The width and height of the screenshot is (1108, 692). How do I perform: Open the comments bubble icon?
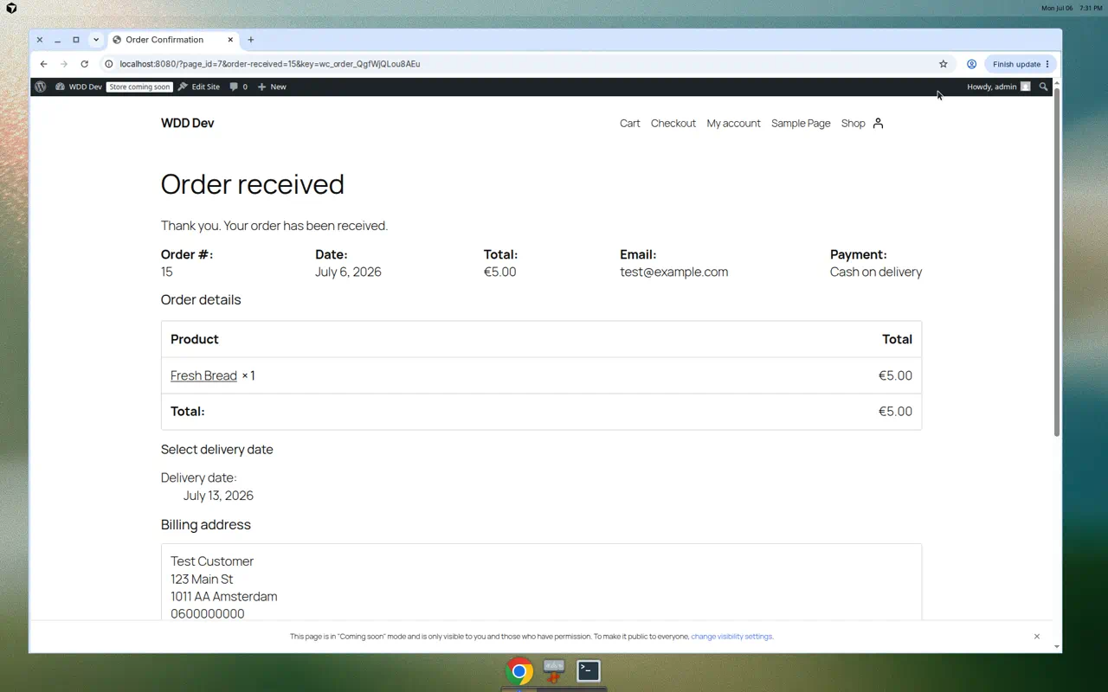(x=238, y=86)
